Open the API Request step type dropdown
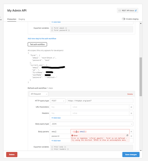Screen dimensions: 148x161 click(x=39, y=94)
